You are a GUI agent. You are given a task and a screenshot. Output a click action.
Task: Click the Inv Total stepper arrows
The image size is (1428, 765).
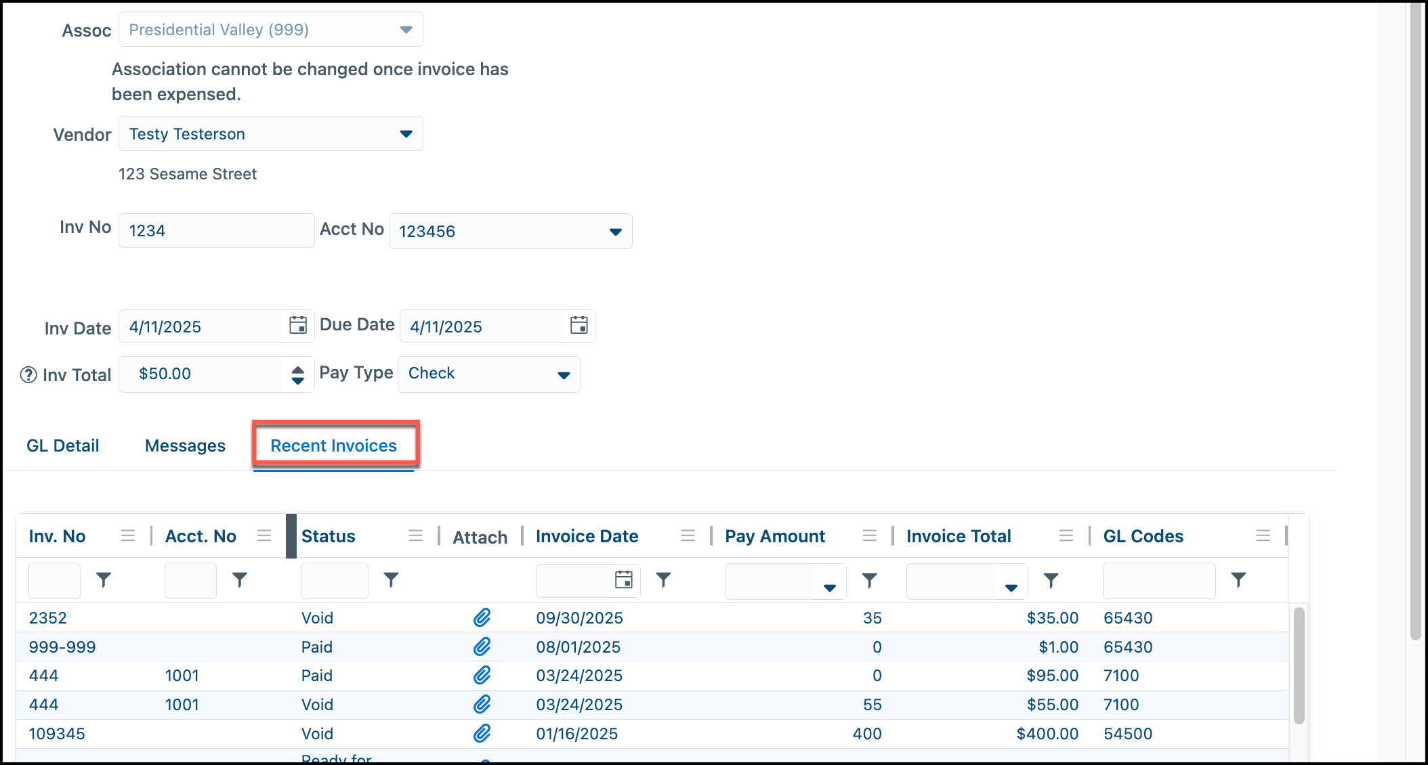pyautogui.click(x=297, y=374)
